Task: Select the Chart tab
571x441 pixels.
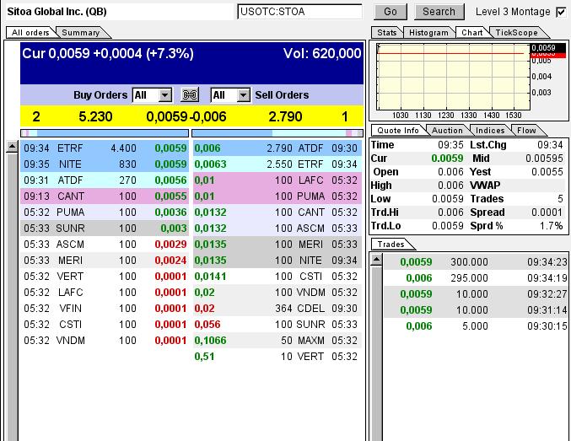Action: pos(472,32)
